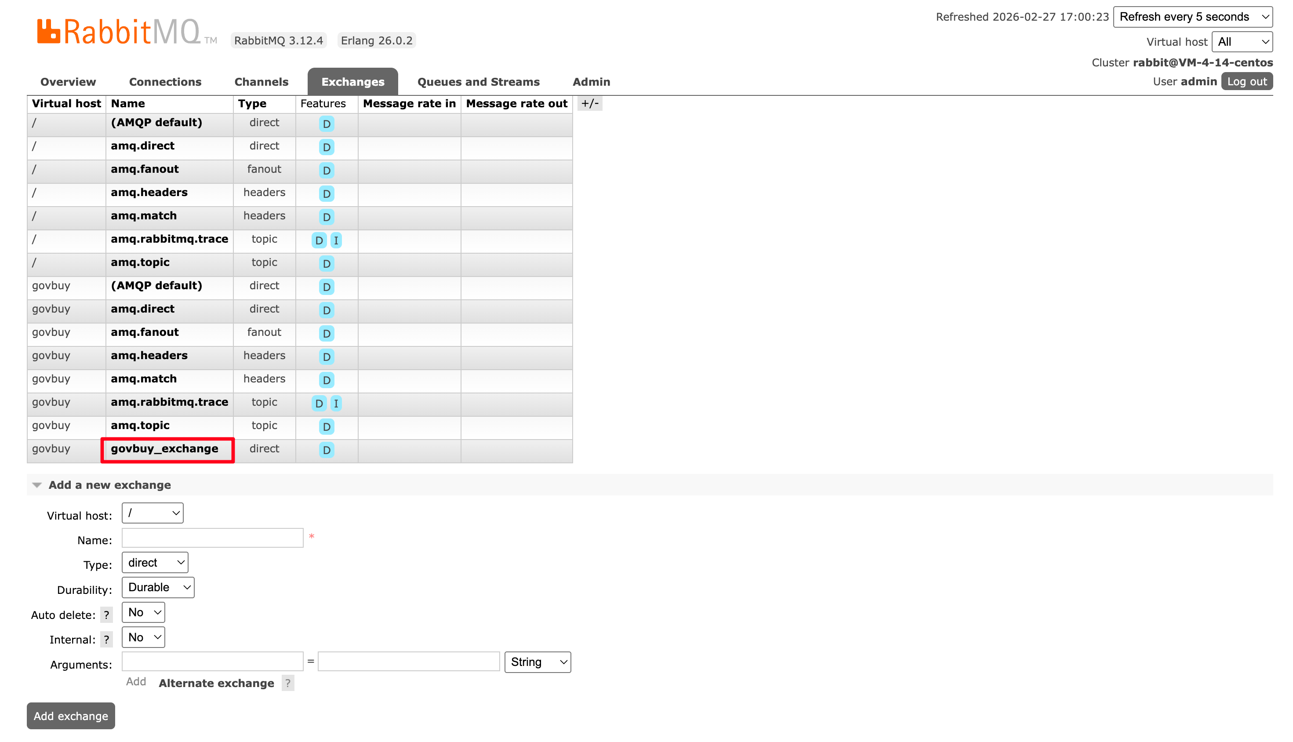Click D badge in govbuy_exchange row
Viewport: 1293px width, 742px height.
click(326, 450)
